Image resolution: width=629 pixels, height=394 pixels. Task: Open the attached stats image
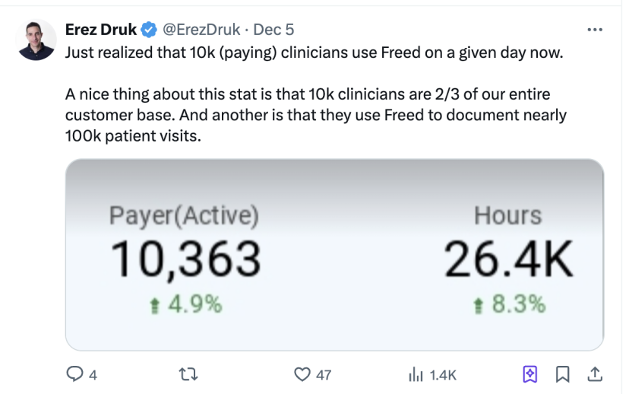tap(334, 255)
